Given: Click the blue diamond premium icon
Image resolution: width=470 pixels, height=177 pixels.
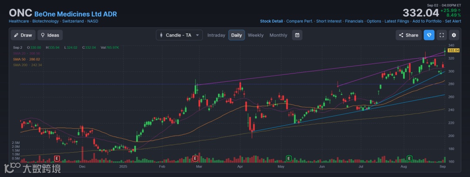Looking at the screenshot, I should click(429, 35).
